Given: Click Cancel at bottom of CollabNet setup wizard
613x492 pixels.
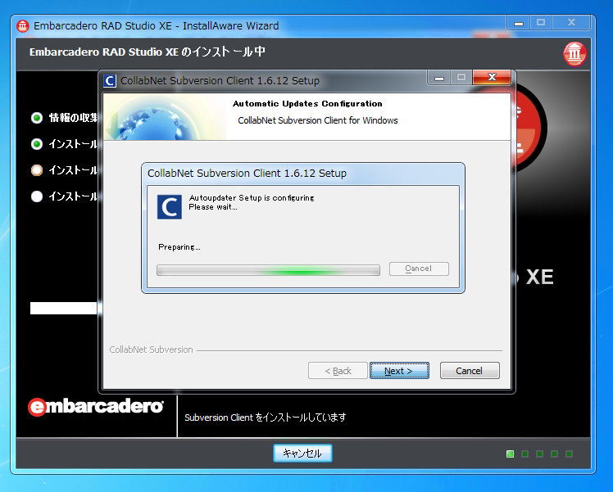Looking at the screenshot, I should pyautogui.click(x=470, y=371).
